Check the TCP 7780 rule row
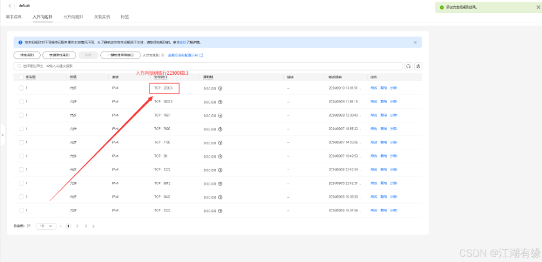The height and width of the screenshot is (262, 542). tap(21, 142)
